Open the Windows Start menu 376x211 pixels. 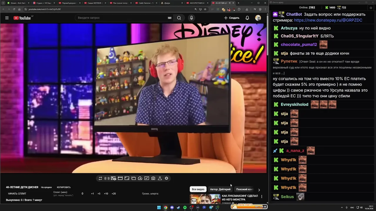click(x=159, y=207)
